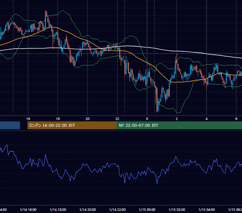Click the oscillator's lowest trough after midnight
The width and height of the screenshot is (242, 213).
pyautogui.click(x=157, y=183)
